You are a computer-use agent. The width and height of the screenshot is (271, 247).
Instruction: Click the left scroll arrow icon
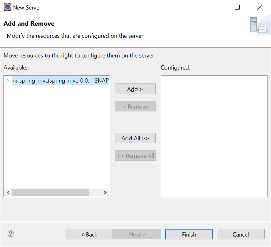click(8, 192)
